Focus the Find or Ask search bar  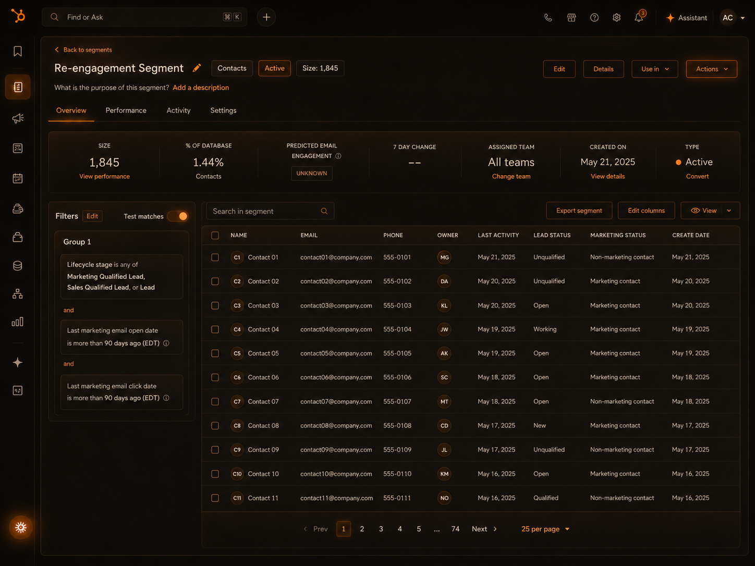point(144,17)
